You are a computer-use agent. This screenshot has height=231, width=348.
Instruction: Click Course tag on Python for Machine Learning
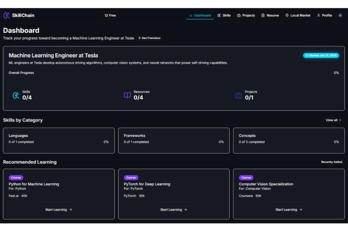click(x=16, y=178)
